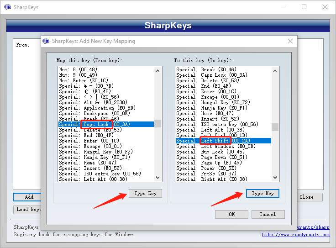The width and height of the screenshot is (336, 248).
Task: Select Special: Hanja Key (E0_F1) in From list
Action: click(106, 157)
